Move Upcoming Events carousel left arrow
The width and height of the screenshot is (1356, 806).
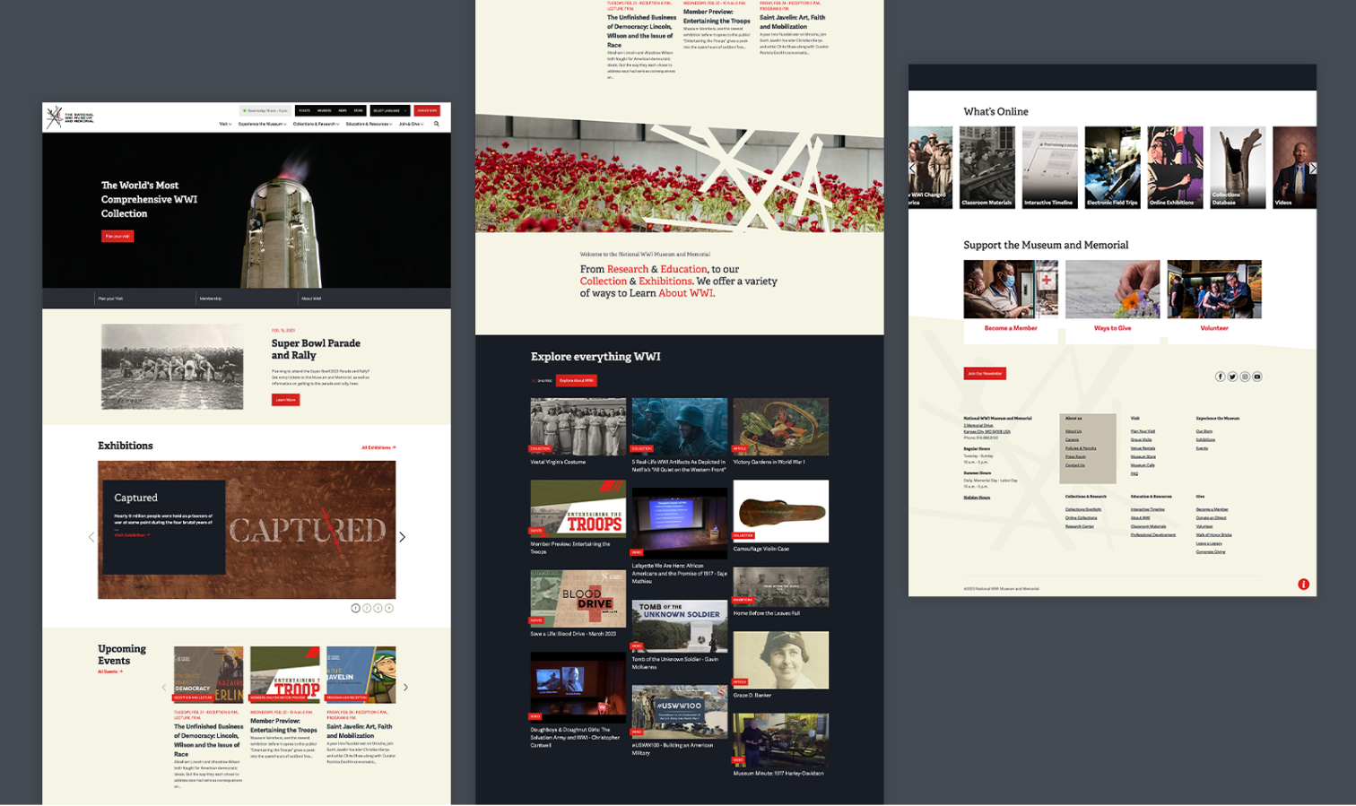164,688
